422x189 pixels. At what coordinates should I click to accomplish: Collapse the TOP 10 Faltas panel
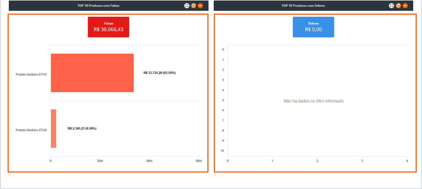pos(200,6)
